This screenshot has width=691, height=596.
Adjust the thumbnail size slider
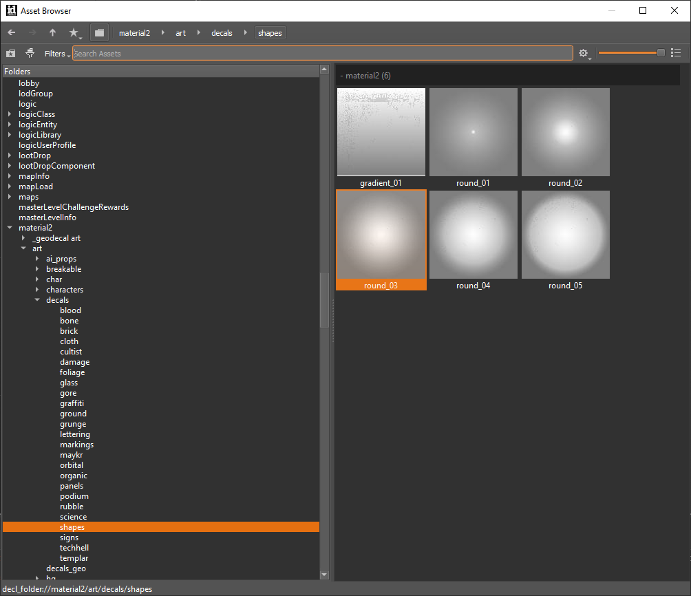[631, 53]
